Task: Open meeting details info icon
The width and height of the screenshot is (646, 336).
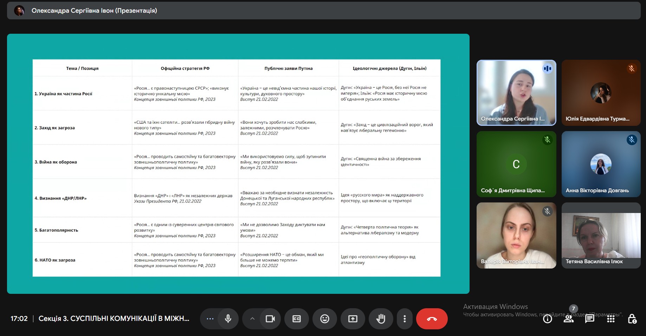Action: (547, 319)
